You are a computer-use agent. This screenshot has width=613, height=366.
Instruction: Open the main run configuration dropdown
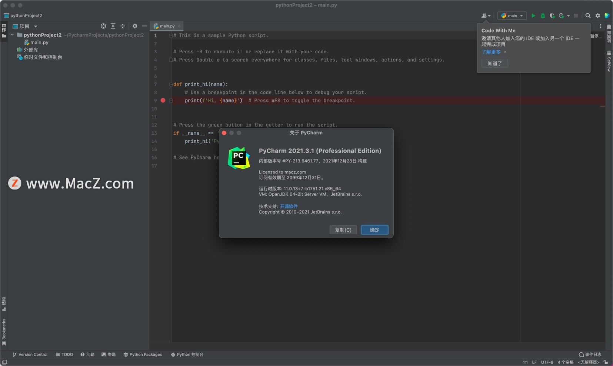coord(512,16)
